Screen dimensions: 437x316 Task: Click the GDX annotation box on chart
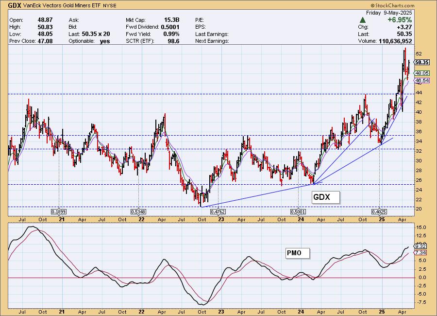(x=325, y=197)
